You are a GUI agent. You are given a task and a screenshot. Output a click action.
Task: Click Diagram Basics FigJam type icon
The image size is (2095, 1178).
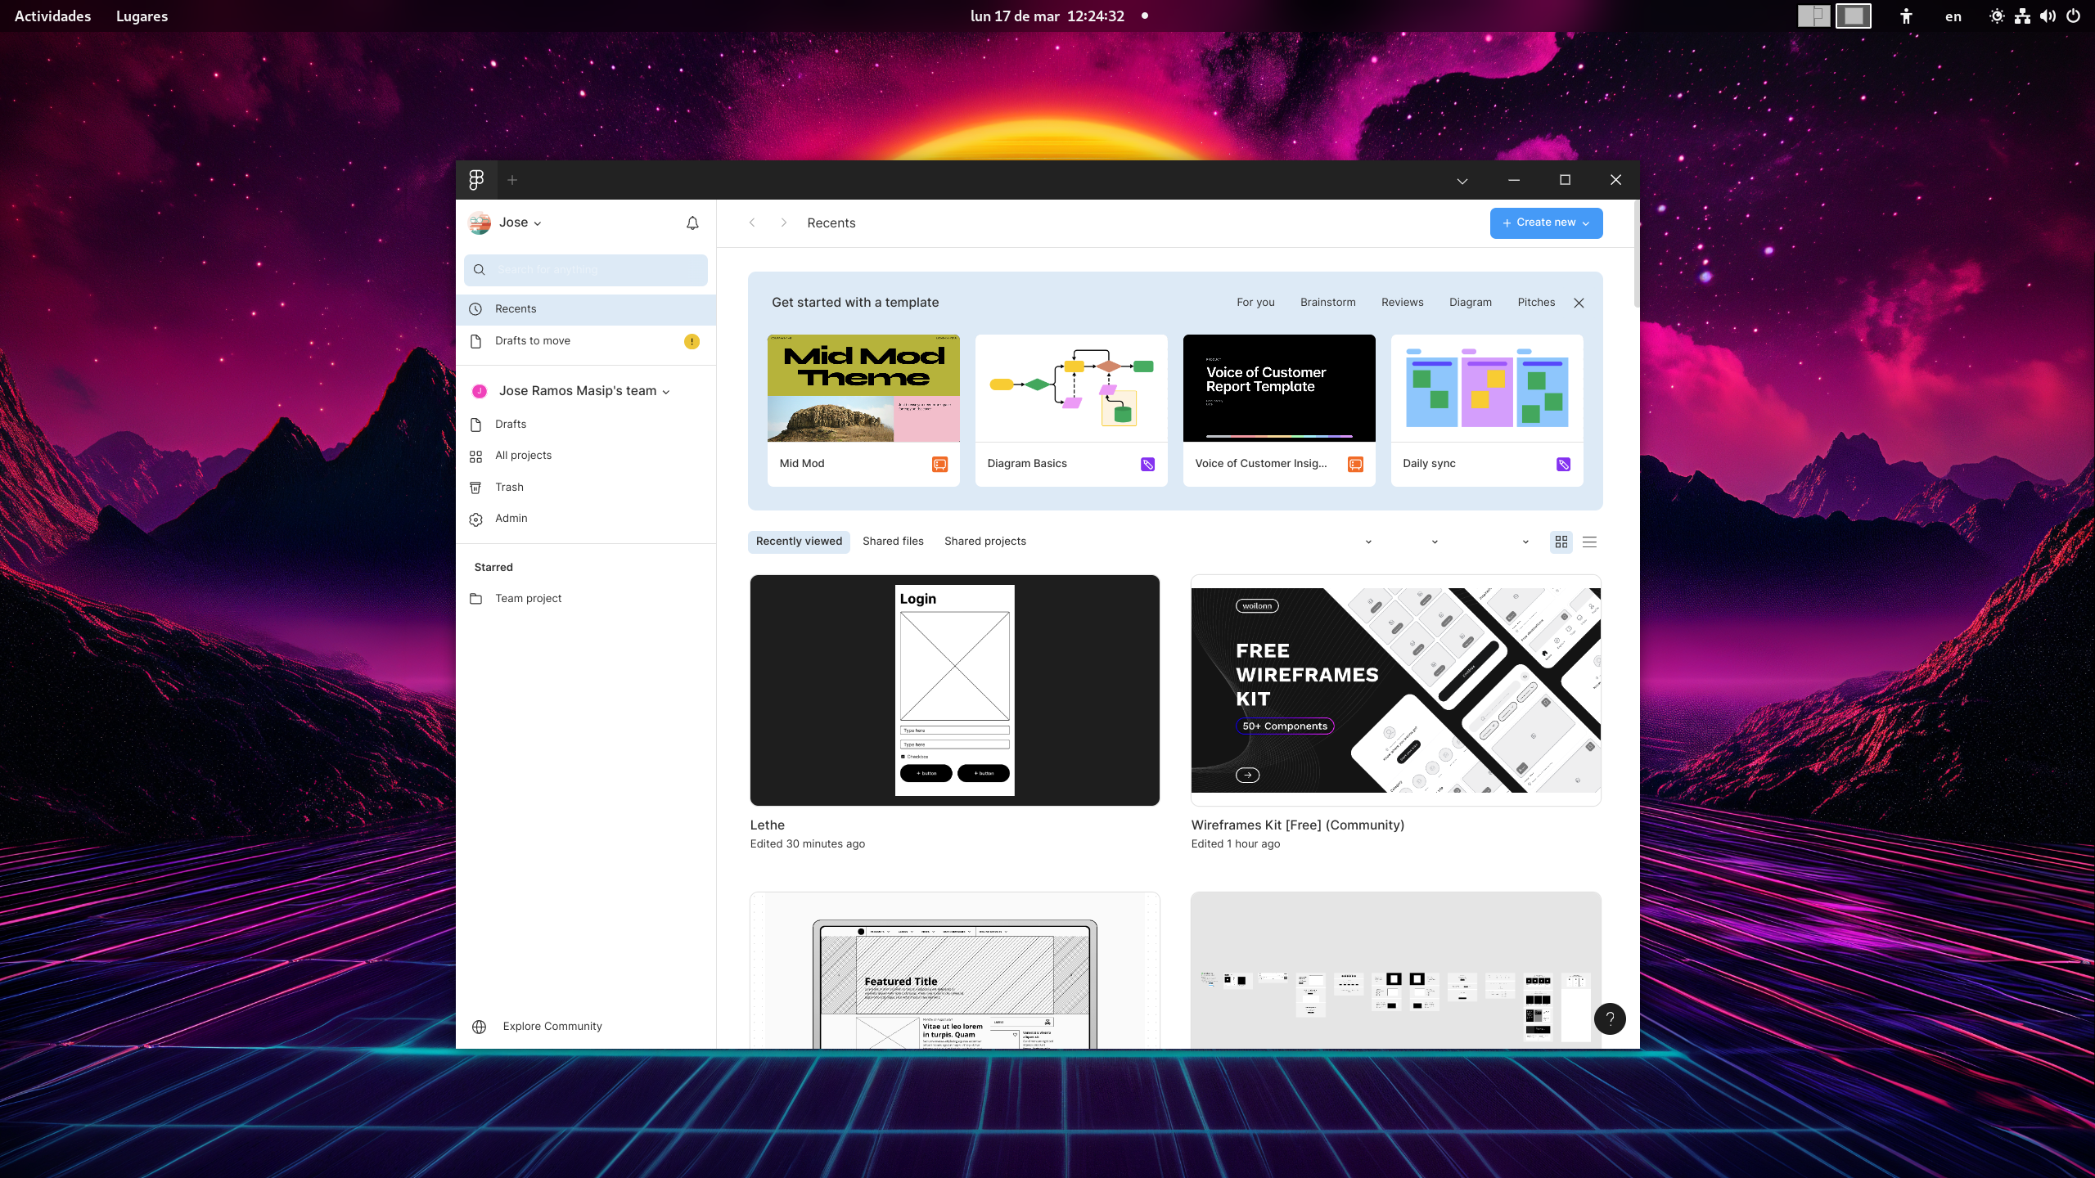click(1147, 465)
